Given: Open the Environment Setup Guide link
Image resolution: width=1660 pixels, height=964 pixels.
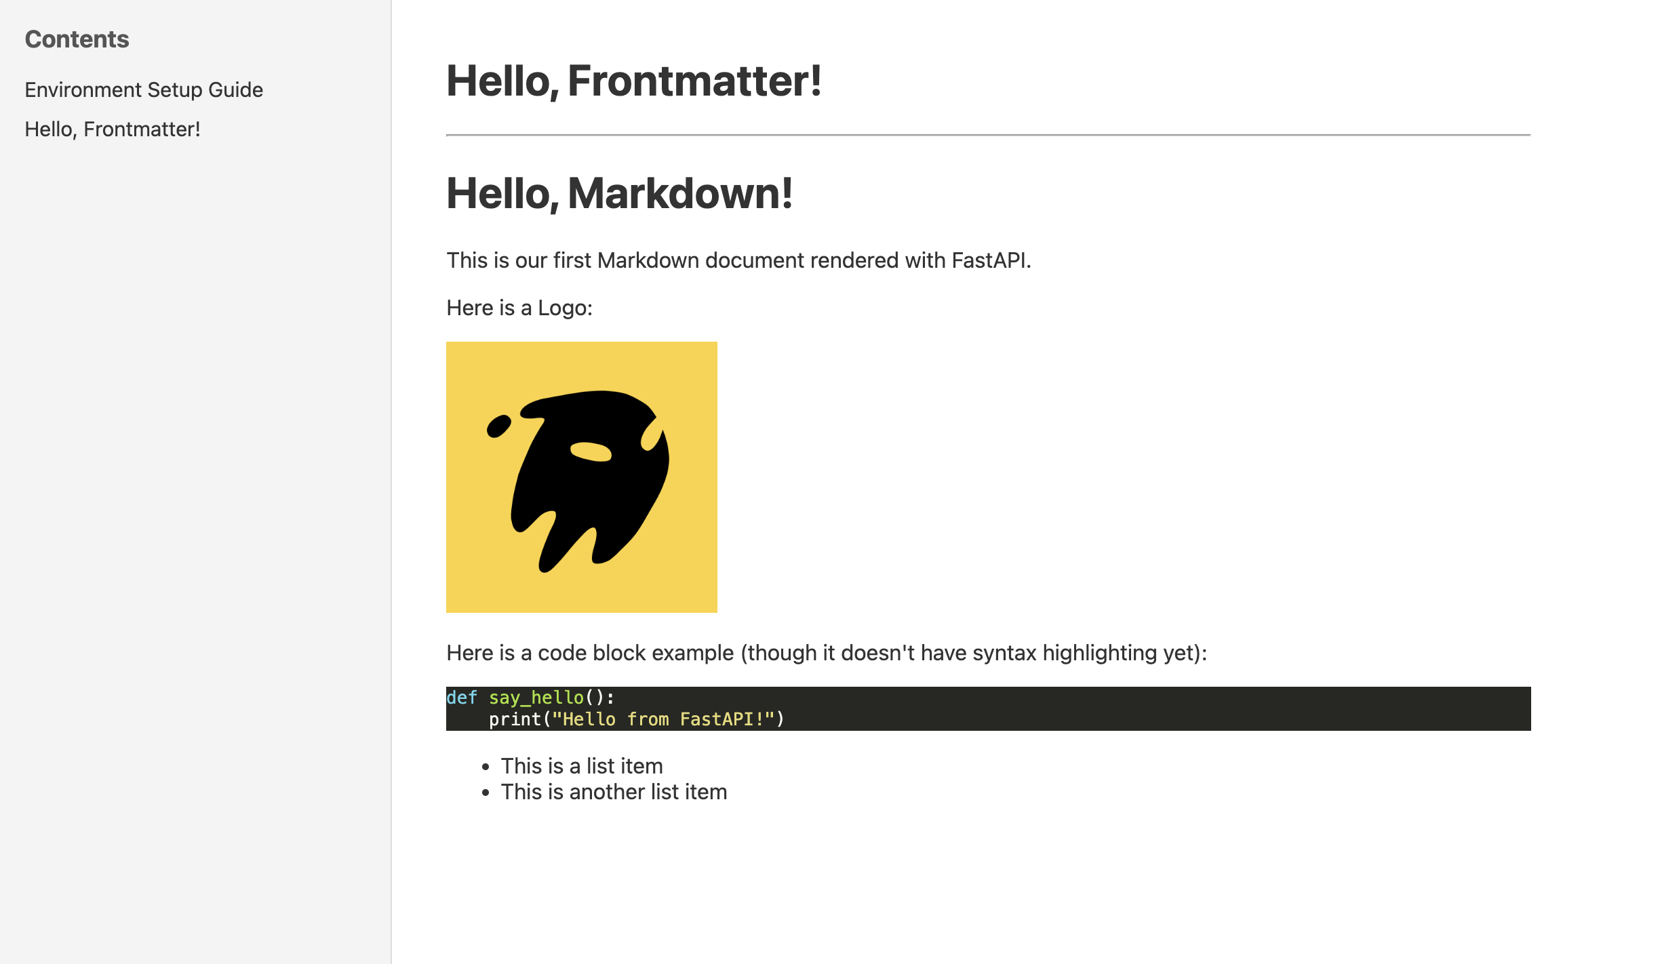Looking at the screenshot, I should (x=144, y=89).
